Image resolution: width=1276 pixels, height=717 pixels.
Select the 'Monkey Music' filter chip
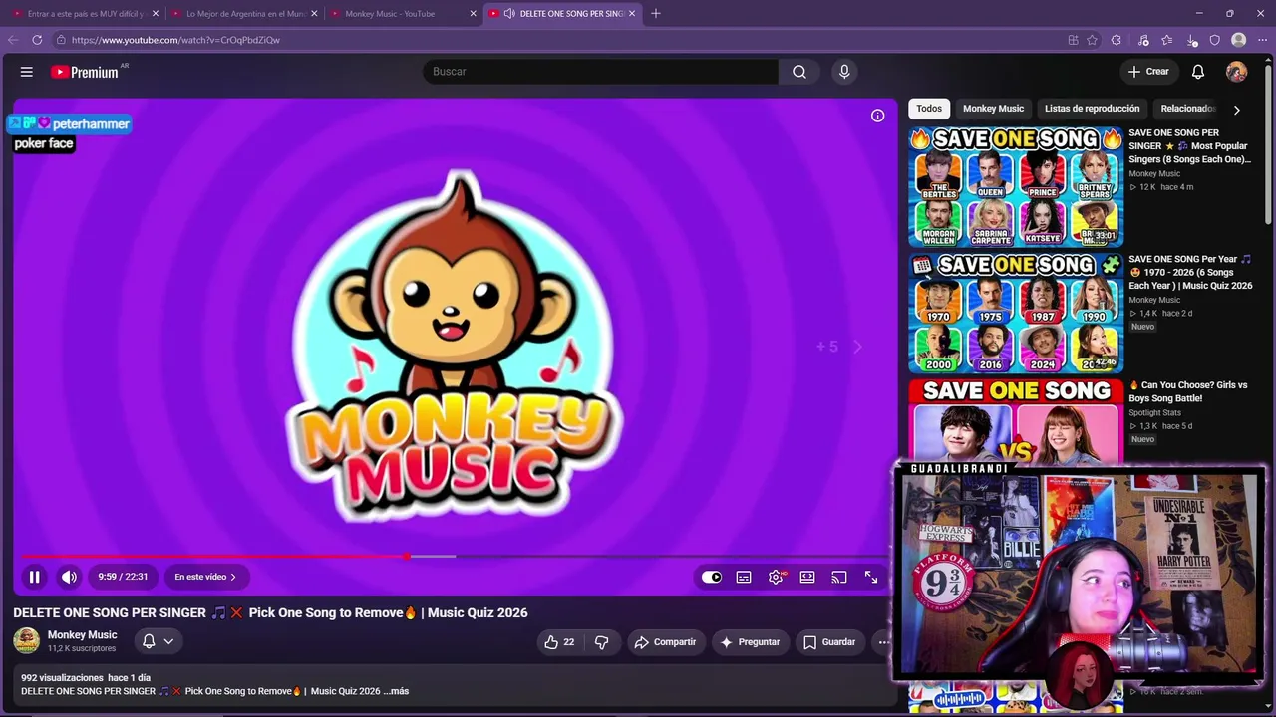pos(993,109)
